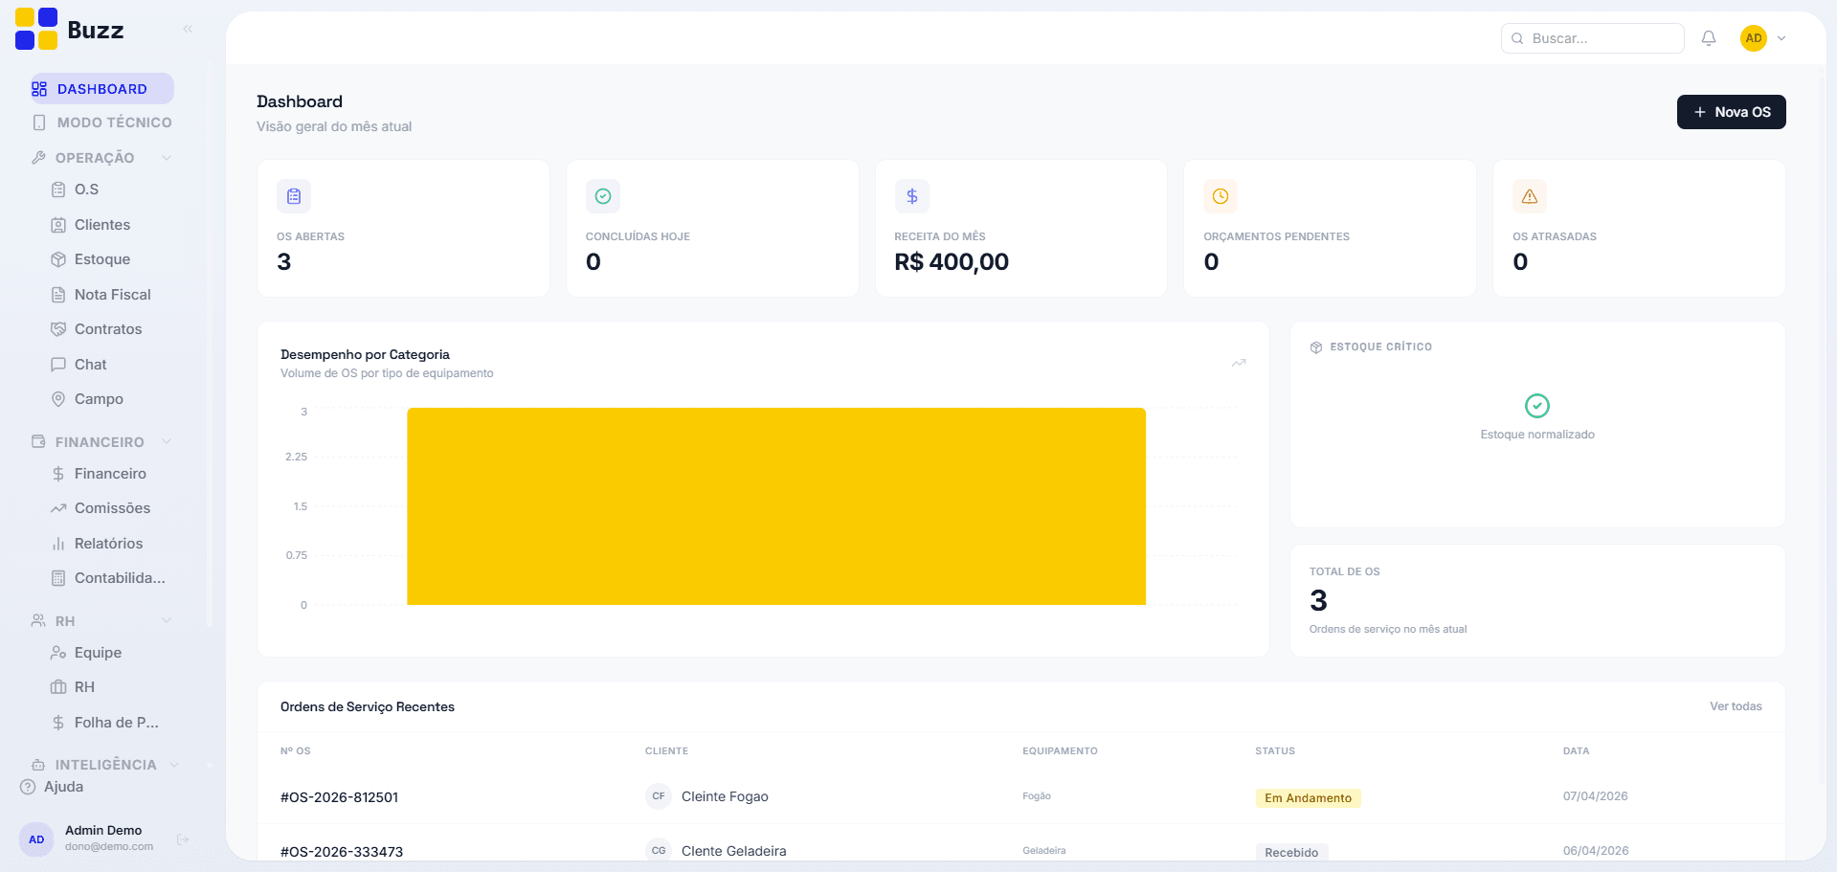
Task: Click the Folha de P... dollar icon
Action: (x=58, y=723)
